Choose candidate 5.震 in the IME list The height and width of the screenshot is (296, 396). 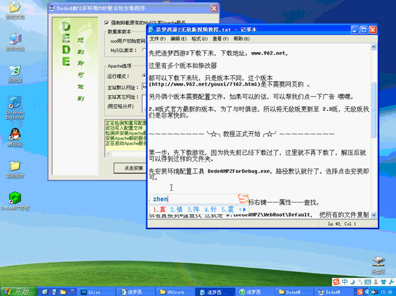pyautogui.click(x=228, y=209)
